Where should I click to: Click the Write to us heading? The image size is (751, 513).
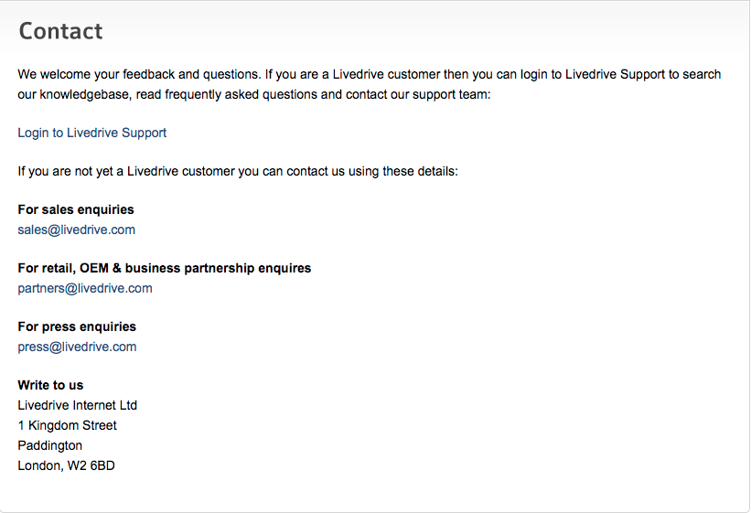pos(50,385)
